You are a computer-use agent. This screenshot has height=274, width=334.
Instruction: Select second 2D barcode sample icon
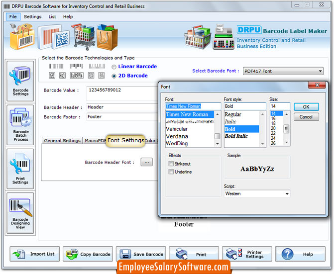point(62,75)
